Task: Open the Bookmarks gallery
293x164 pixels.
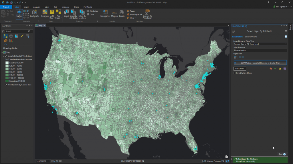Action: 34,14
